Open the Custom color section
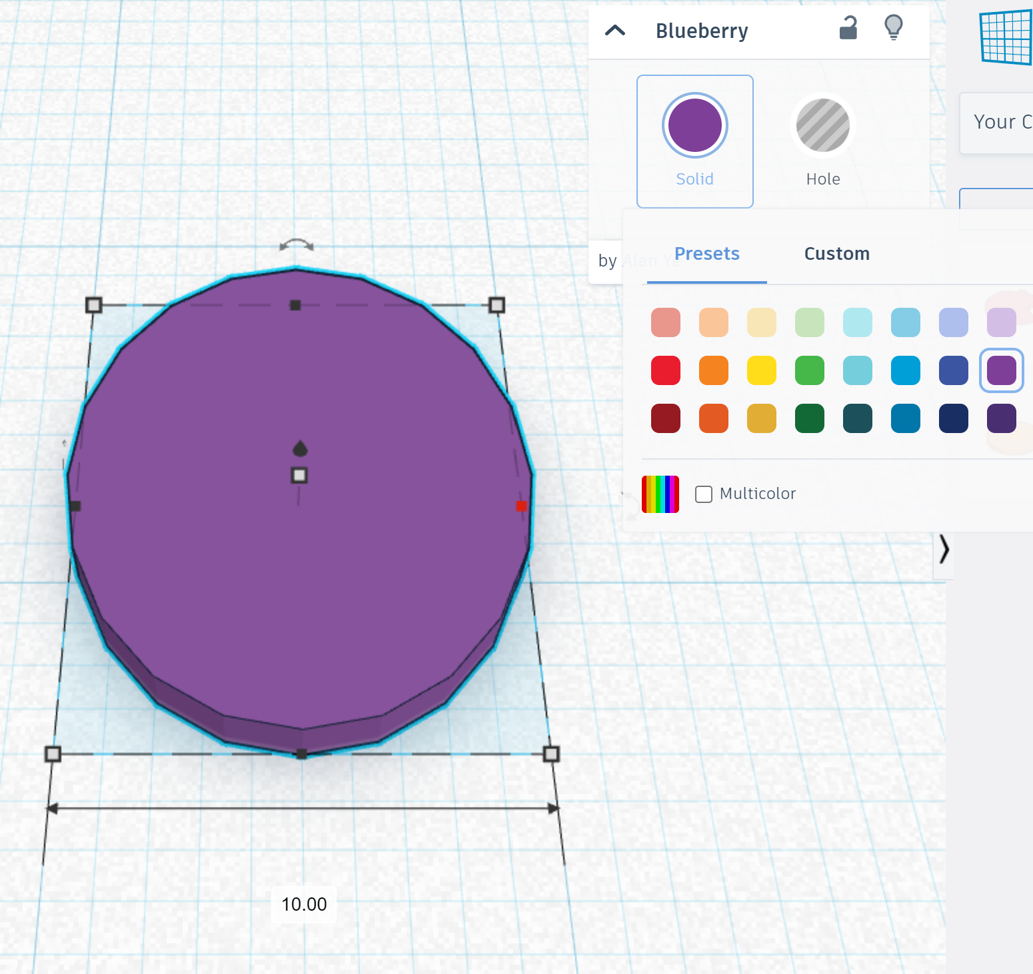The height and width of the screenshot is (974, 1033). pos(837,254)
